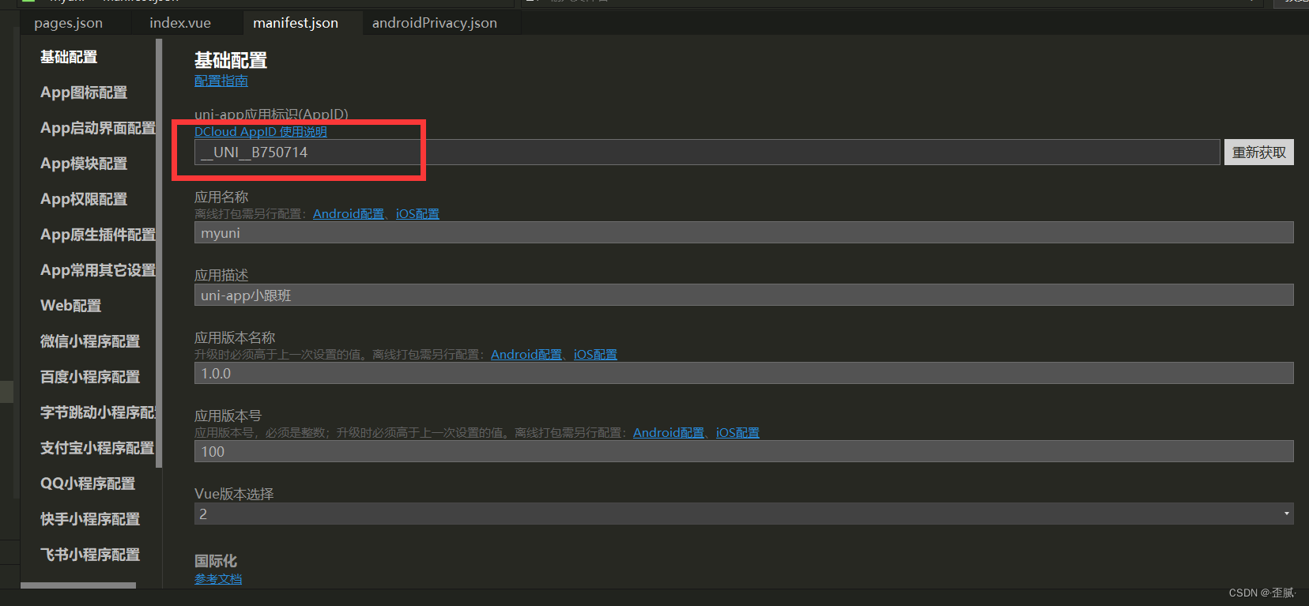Select the manifest.json tab
Screen dimensions: 1309x606
(x=296, y=23)
